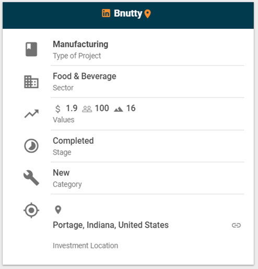Click the mountain acreage icon near 16
Viewport: 258px width, 269px height.
point(119,109)
